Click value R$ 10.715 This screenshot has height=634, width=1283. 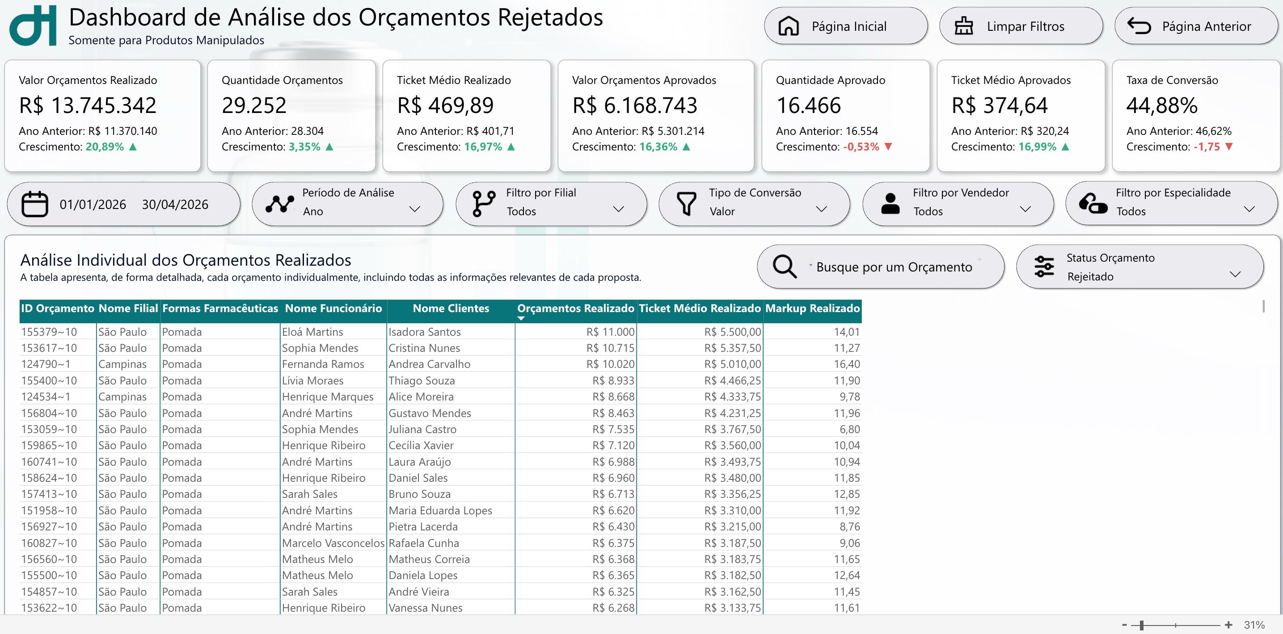pos(610,348)
